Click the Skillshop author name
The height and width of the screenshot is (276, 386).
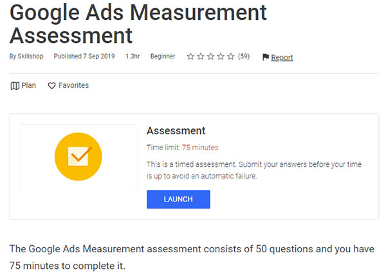[30, 56]
